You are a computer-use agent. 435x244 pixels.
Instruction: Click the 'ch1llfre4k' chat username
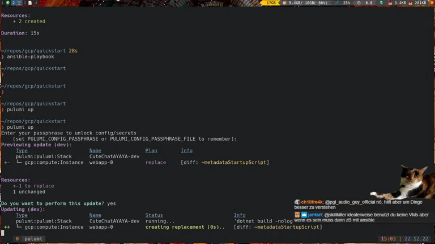[x=312, y=202]
